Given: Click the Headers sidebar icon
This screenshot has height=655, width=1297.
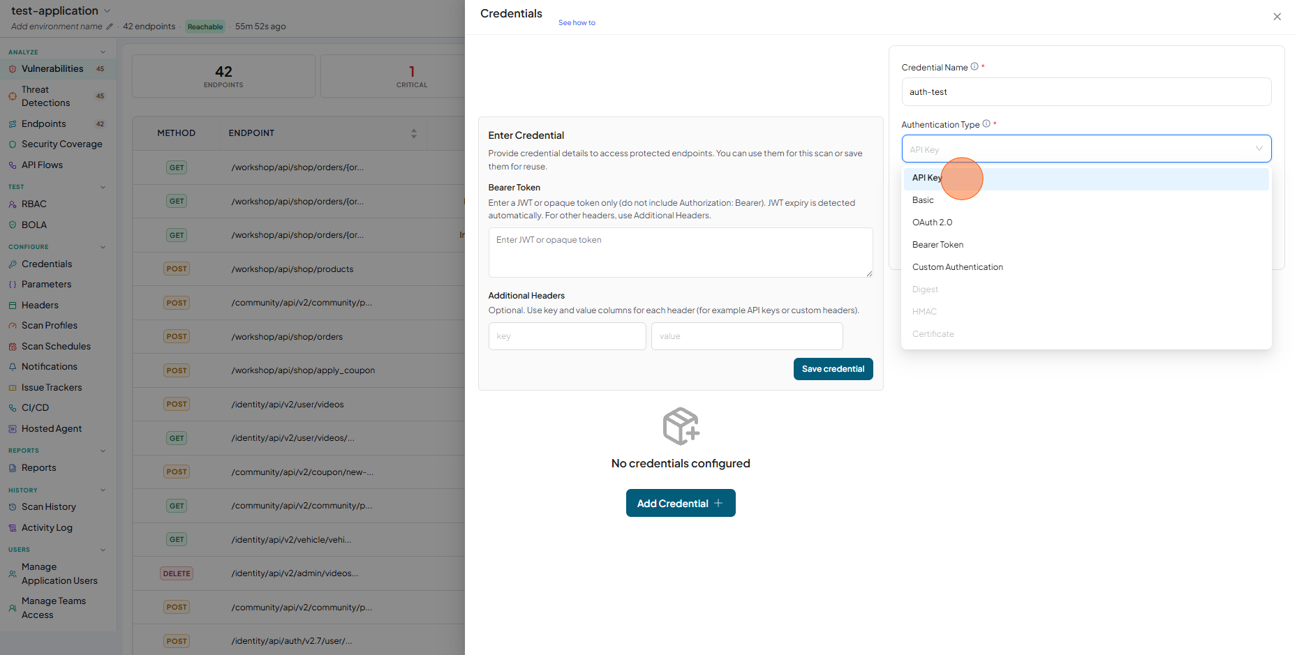Looking at the screenshot, I should (13, 306).
